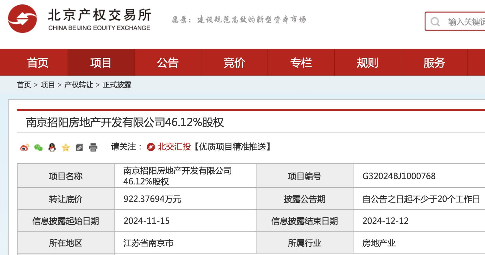Click the red 北交汇投 logo icon

tap(151, 147)
